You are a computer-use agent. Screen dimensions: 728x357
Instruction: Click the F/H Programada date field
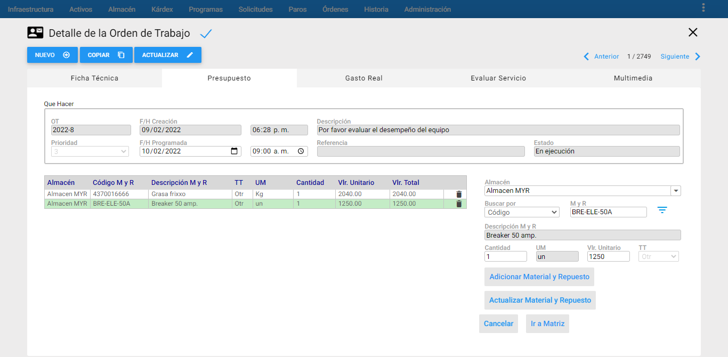tap(190, 151)
